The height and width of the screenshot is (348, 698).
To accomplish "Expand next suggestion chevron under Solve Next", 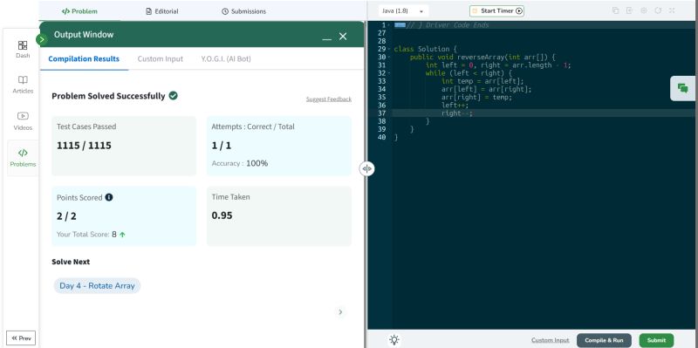I will coord(340,312).
